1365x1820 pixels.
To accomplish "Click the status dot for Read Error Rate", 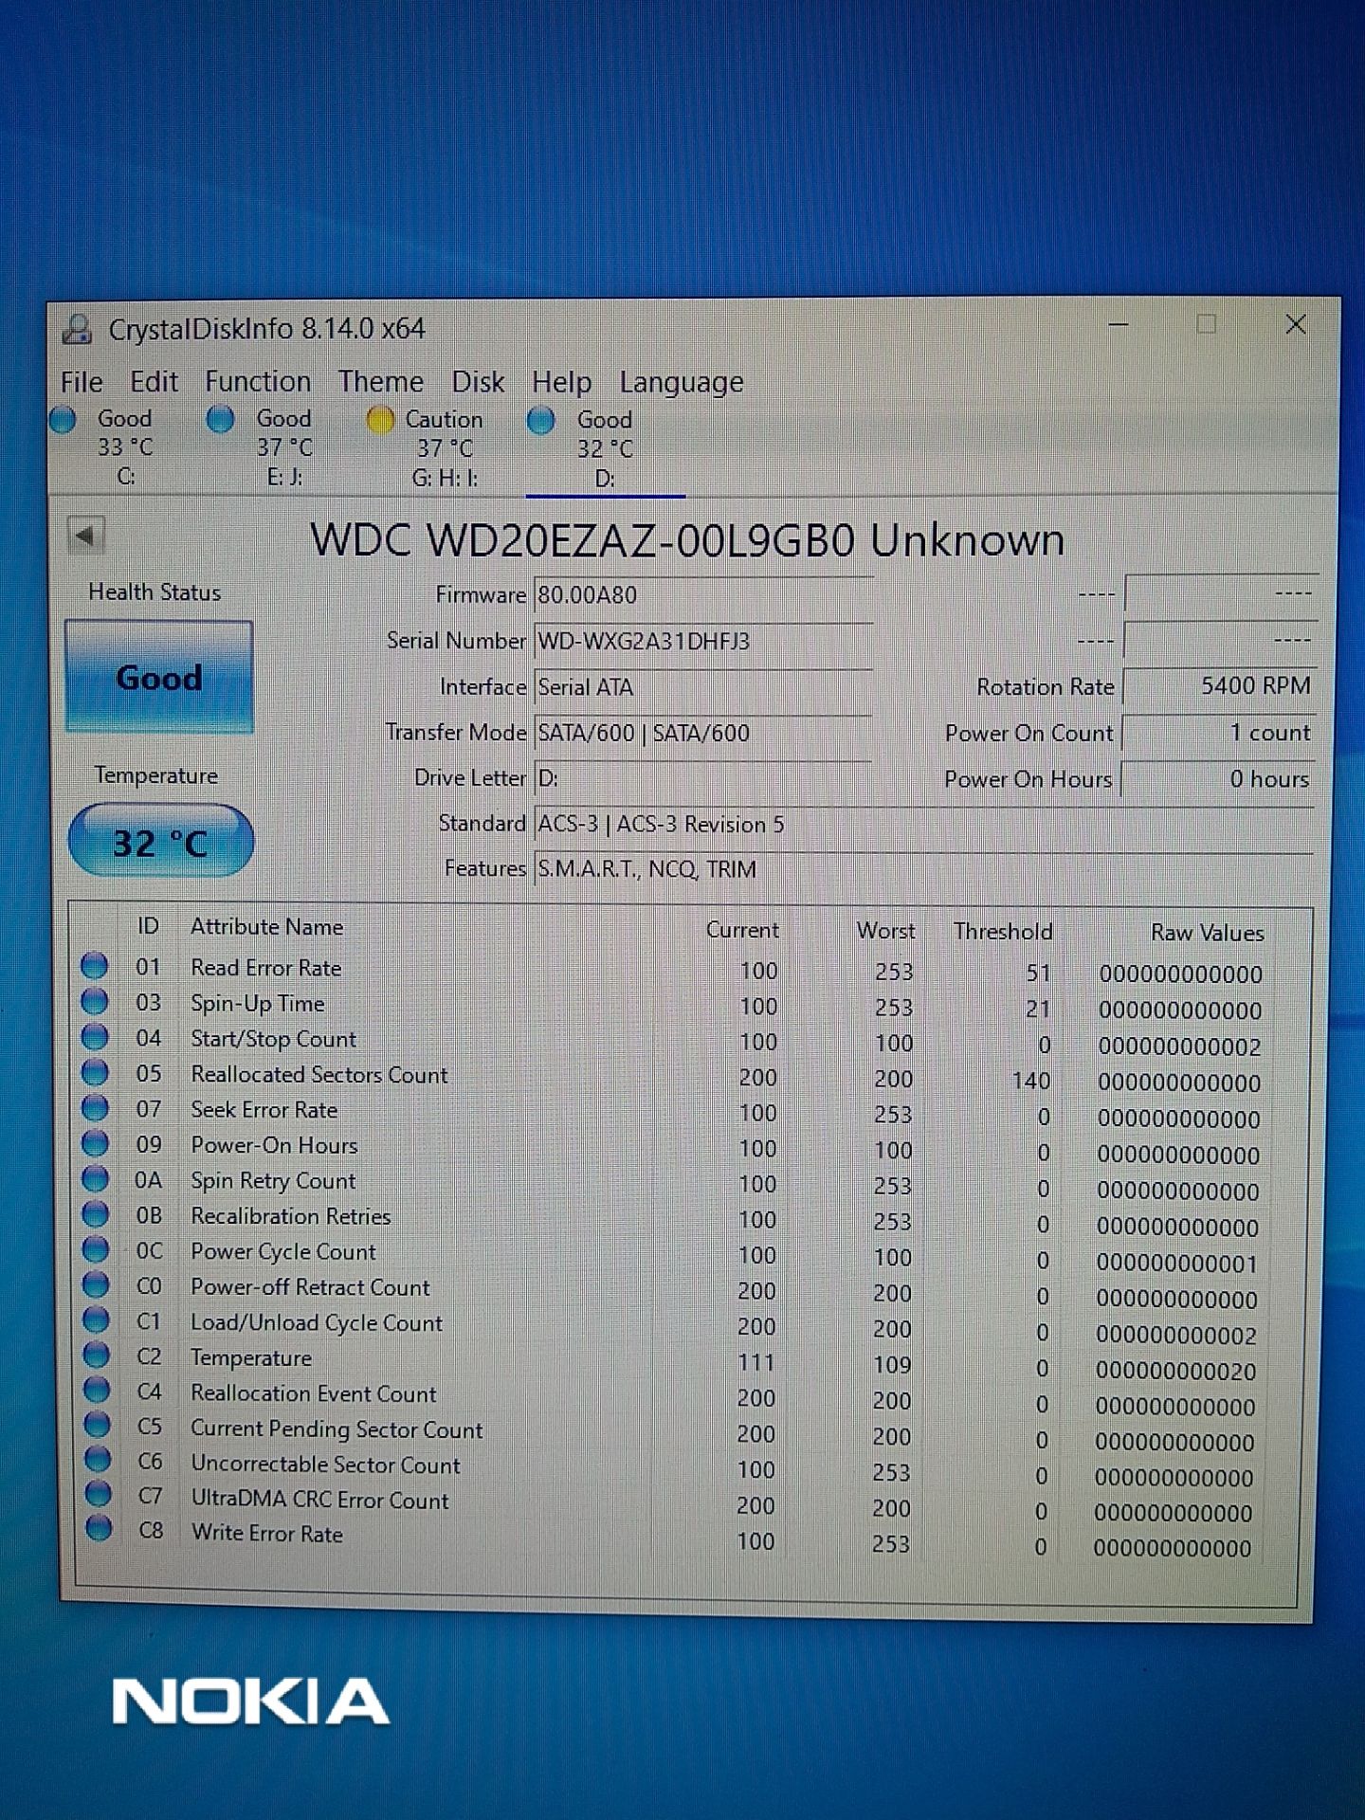I will [94, 966].
